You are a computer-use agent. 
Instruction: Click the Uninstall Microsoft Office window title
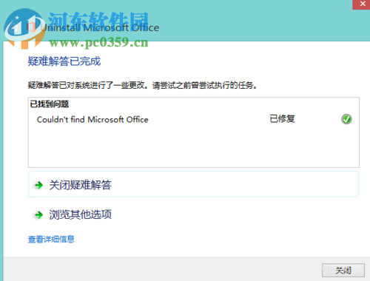[x=100, y=27]
